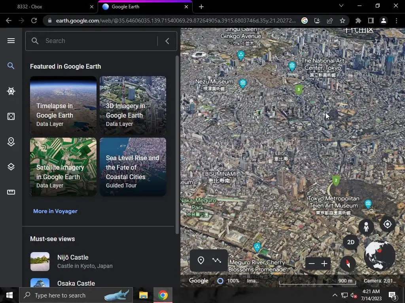Add placemark tool on map
The width and height of the screenshot is (405, 303).
pos(201,260)
